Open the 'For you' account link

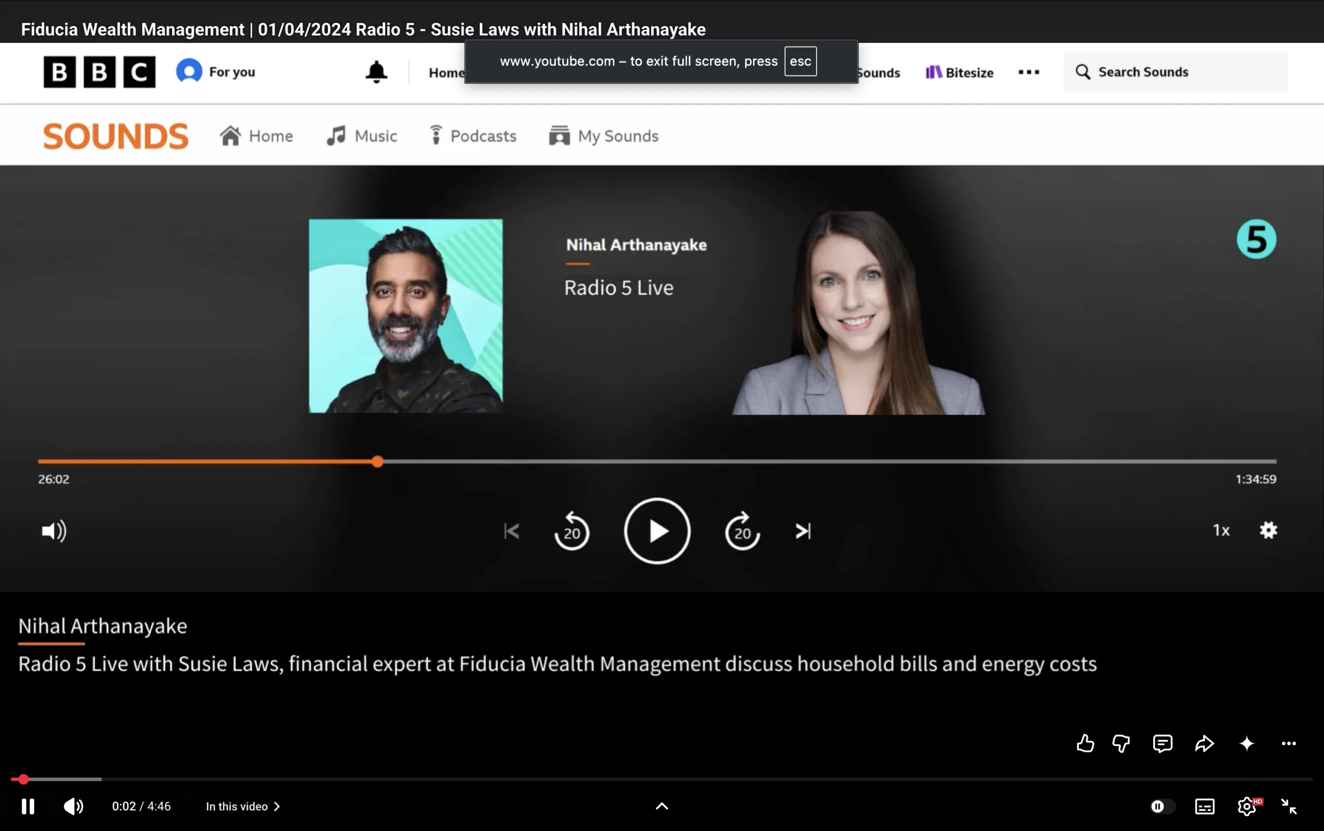216,71
